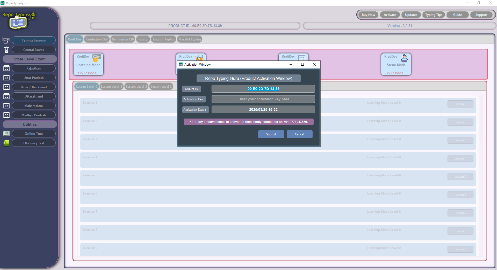The height and width of the screenshot is (270, 497).
Task: Click the monitor icon beside Online Test
Action: click(x=6, y=134)
